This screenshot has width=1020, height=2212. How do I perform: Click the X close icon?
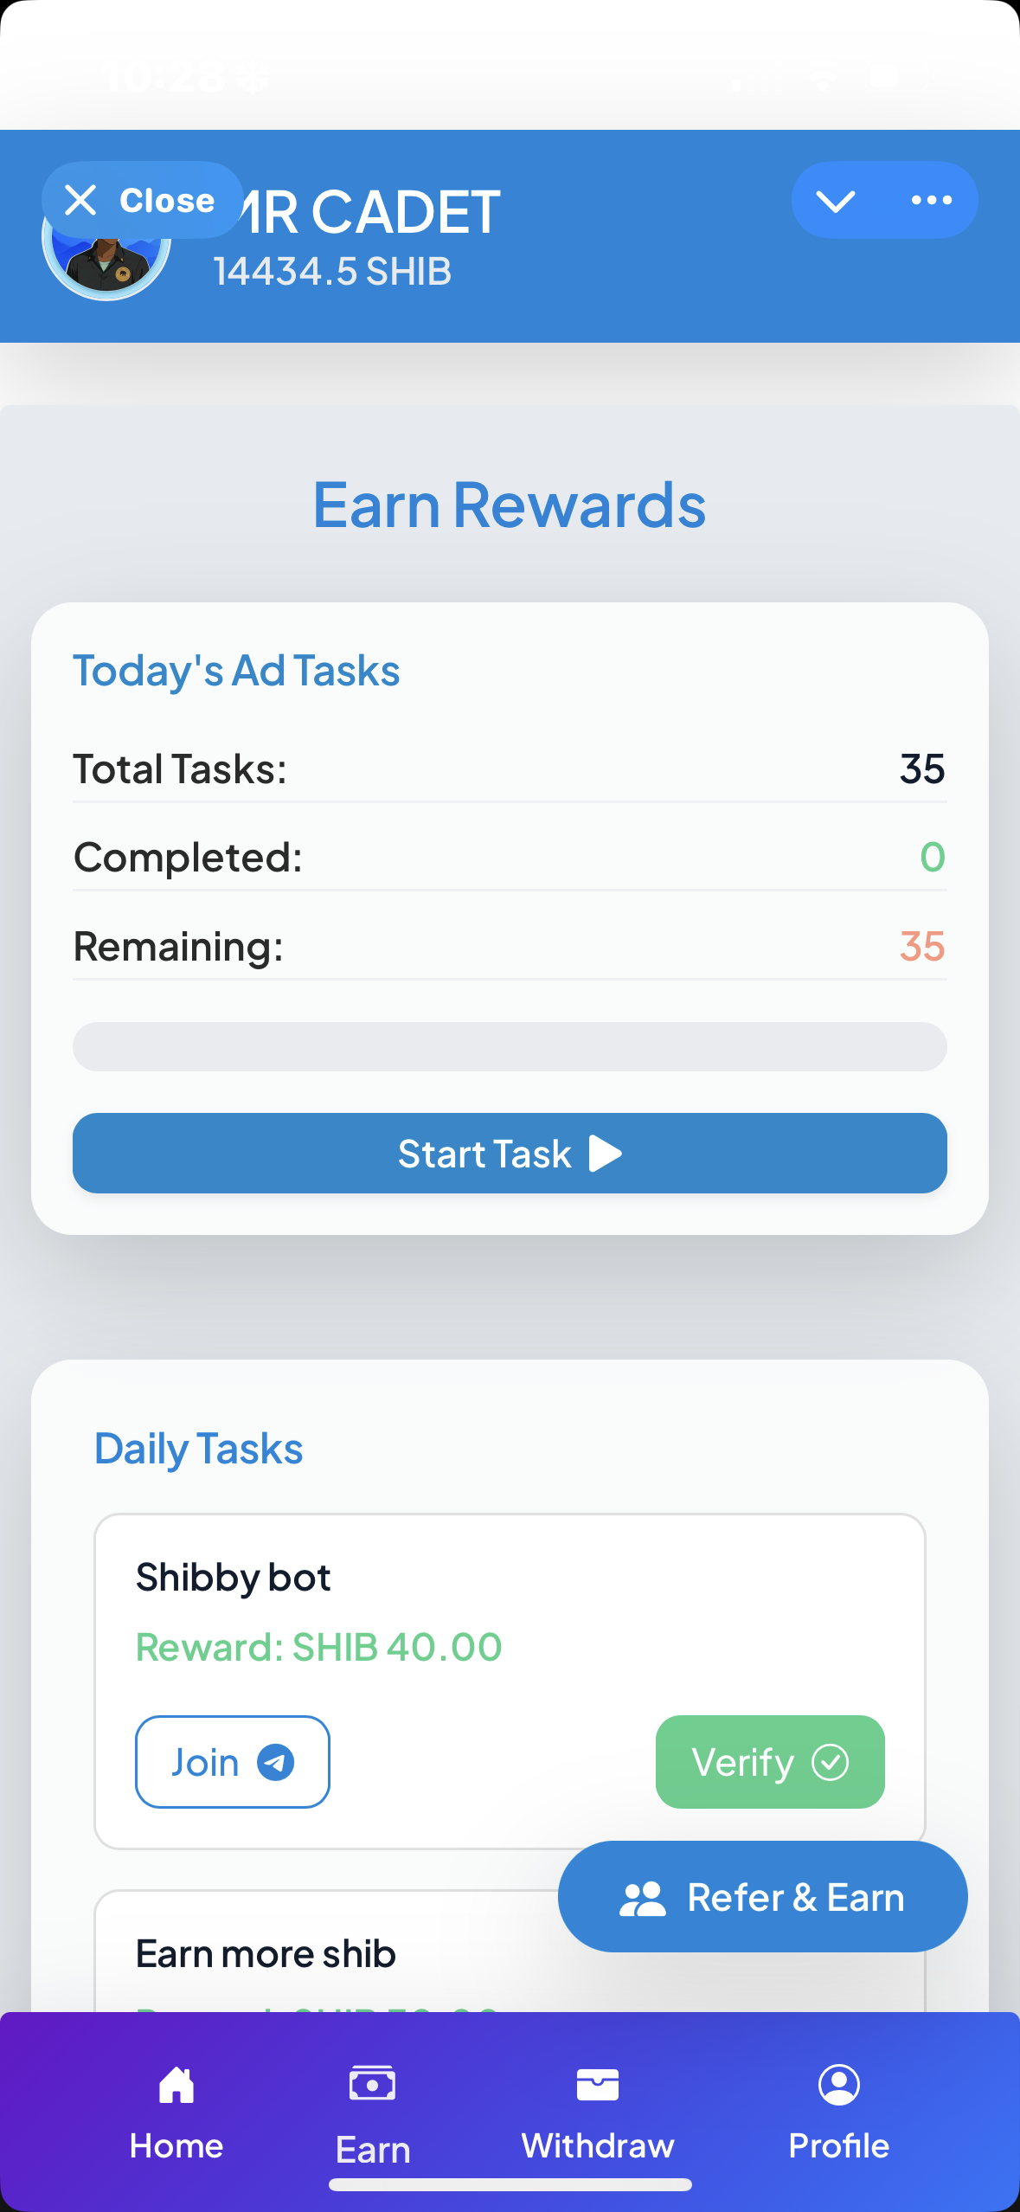(x=82, y=199)
